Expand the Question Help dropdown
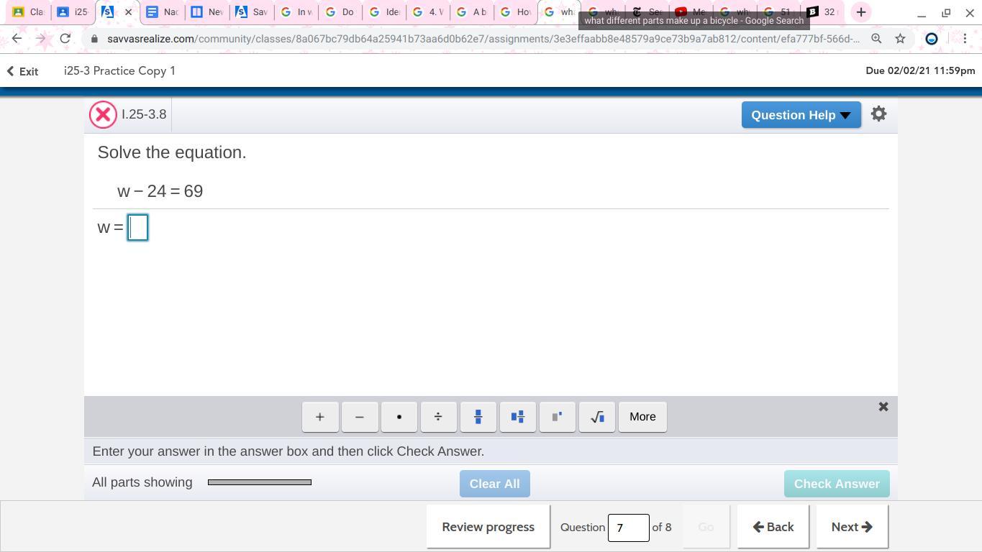982x552 pixels. [801, 115]
